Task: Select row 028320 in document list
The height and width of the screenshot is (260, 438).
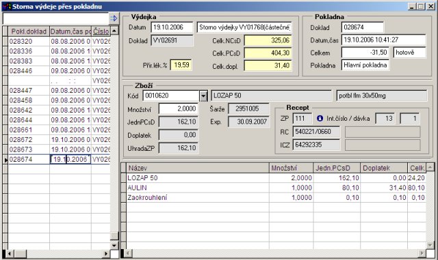Action: 59,42
